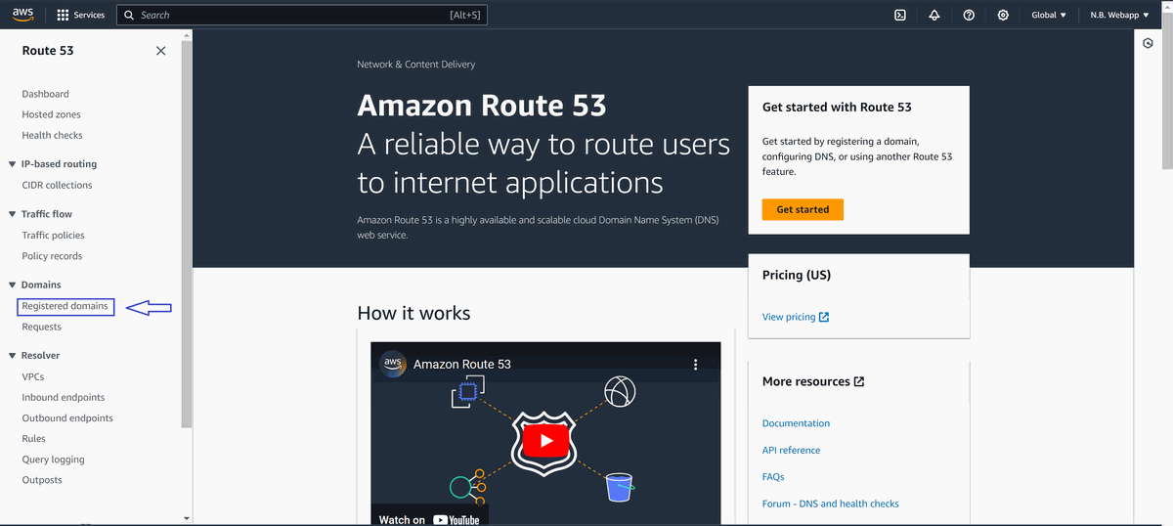Image resolution: width=1173 pixels, height=526 pixels.
Task: Click Watch on YouTube in the video
Action: click(x=429, y=519)
